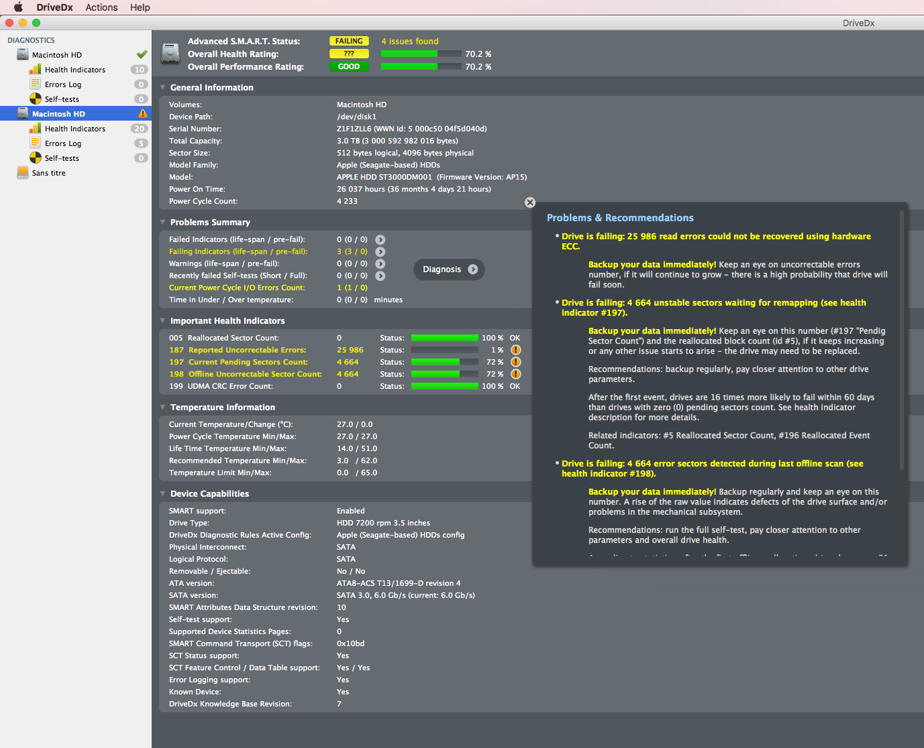Click warning icon on Reported Uncorrectable Errors row
The width and height of the screenshot is (924, 748).
[515, 350]
